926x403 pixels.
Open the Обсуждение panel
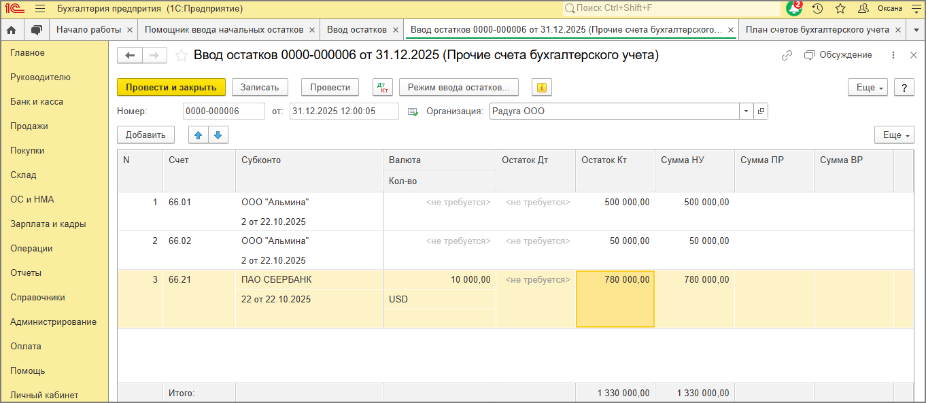[838, 55]
